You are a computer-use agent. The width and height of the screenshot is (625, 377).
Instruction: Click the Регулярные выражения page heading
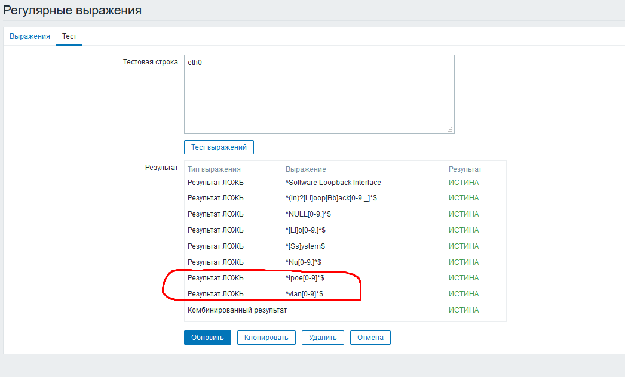tap(72, 10)
